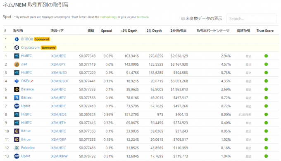This screenshot has width=281, height=161.
Task: Open the methodology link
Action: (x=108, y=17)
